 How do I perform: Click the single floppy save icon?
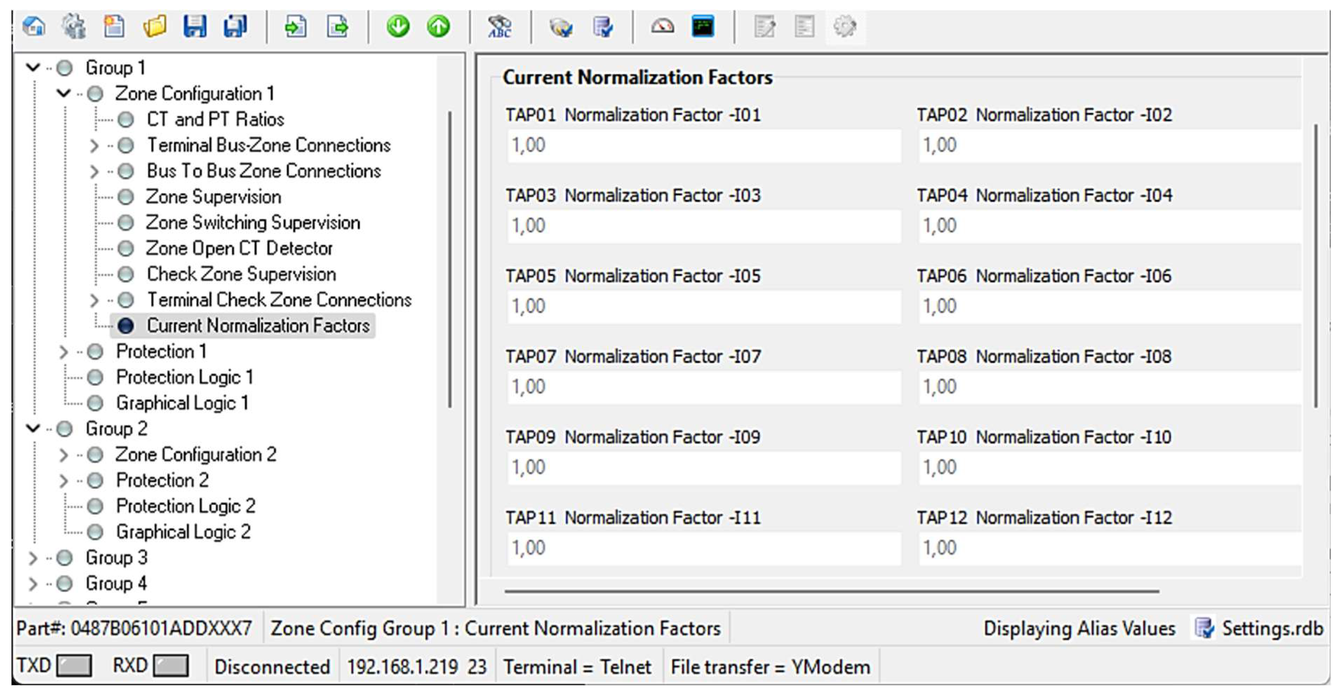coord(195,27)
